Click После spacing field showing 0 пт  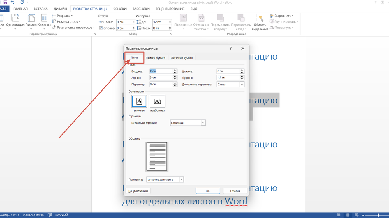click(162, 28)
